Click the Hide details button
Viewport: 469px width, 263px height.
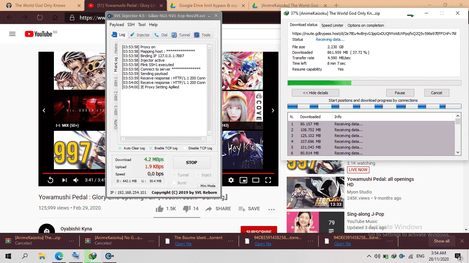(x=316, y=93)
